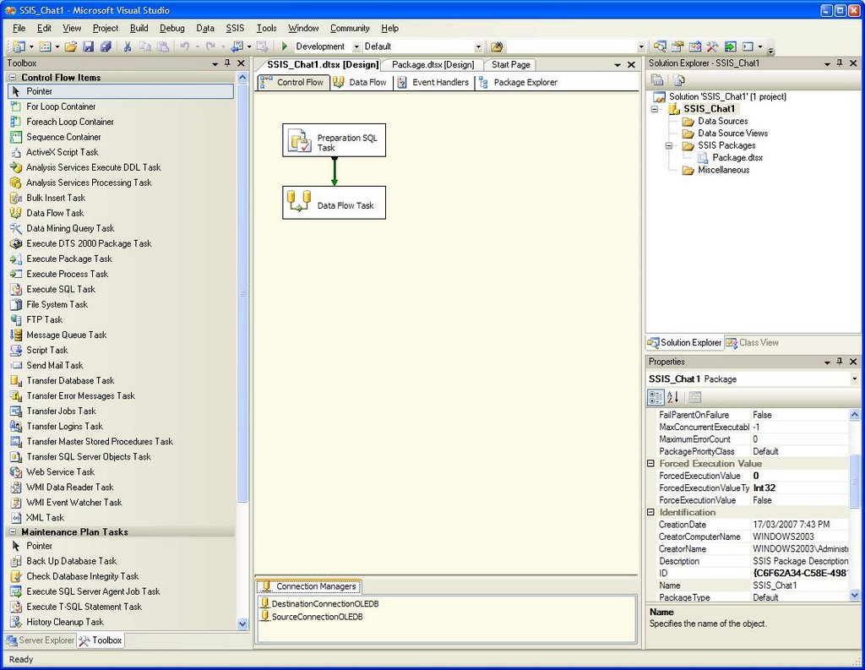Click the Save All toolbar icon
Screen dimensions: 865x670
[x=106, y=46]
